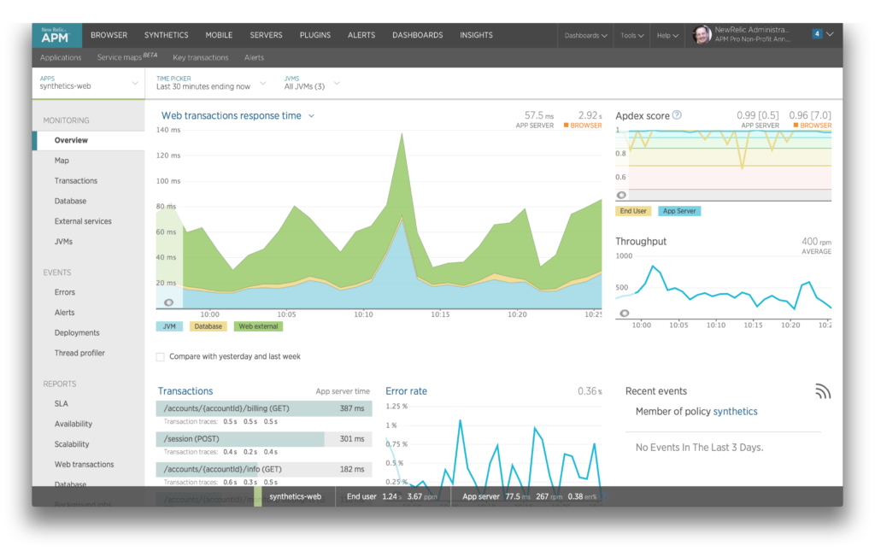Toggle the App Server Apdex legend
The image size is (875, 551).
(679, 211)
